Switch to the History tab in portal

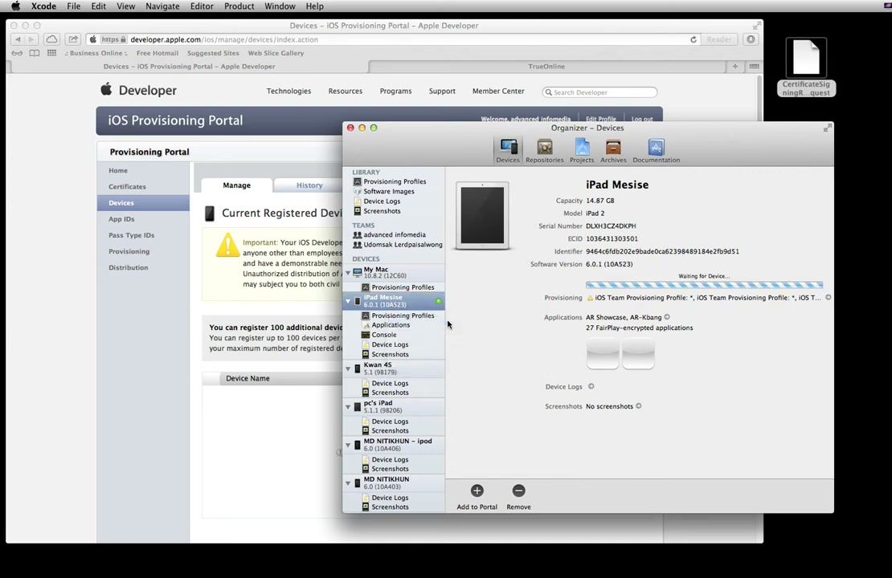click(x=309, y=185)
